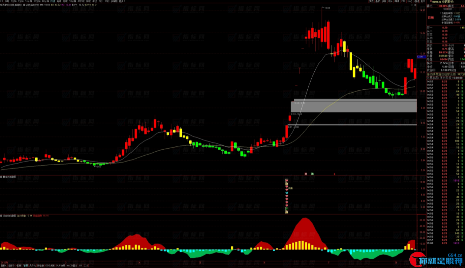Click the signal icon stack in middle indicator panel
This screenshot has width=465, height=268.
pos(287,196)
